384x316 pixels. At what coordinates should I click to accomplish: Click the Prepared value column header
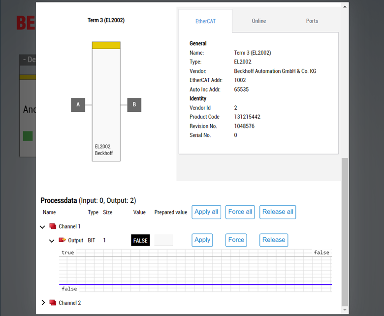(x=171, y=212)
